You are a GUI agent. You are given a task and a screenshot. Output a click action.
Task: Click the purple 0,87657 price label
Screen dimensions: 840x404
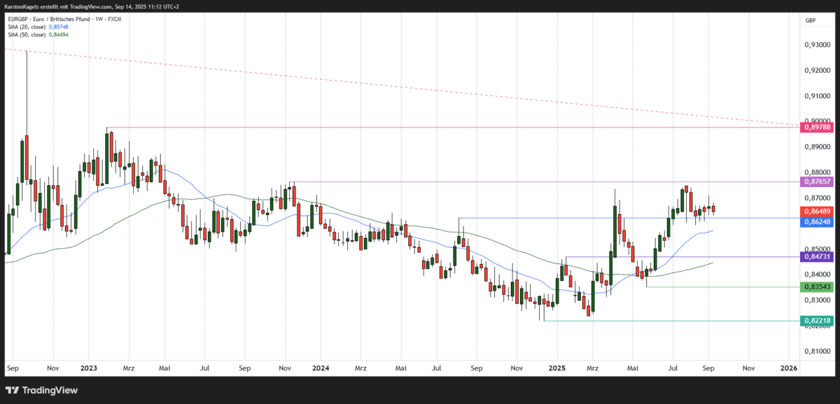click(816, 182)
